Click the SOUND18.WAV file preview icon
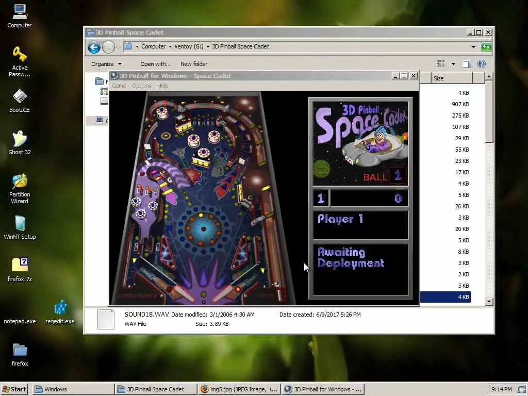Image resolution: width=528 pixels, height=396 pixels. [x=106, y=319]
